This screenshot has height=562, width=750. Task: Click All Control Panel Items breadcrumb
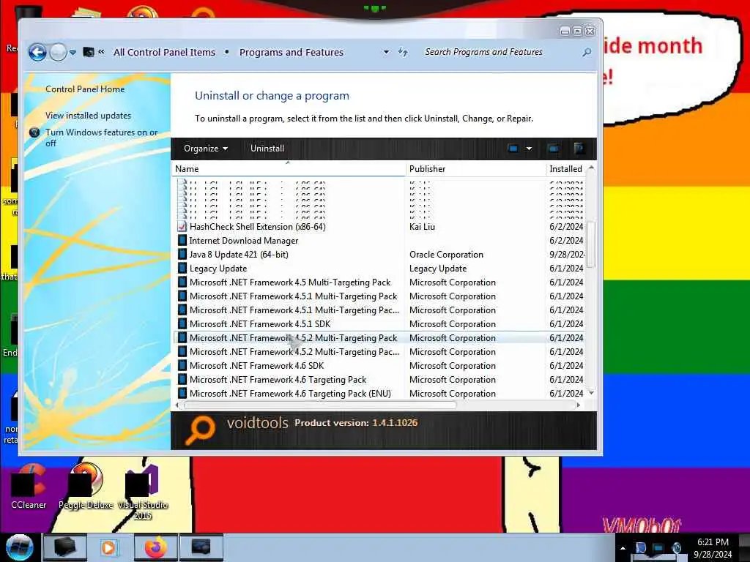point(164,52)
